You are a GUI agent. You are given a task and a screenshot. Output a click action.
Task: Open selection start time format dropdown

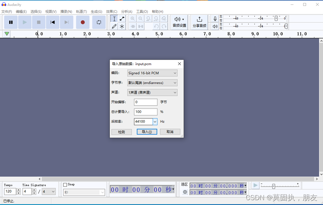click(x=245, y=186)
